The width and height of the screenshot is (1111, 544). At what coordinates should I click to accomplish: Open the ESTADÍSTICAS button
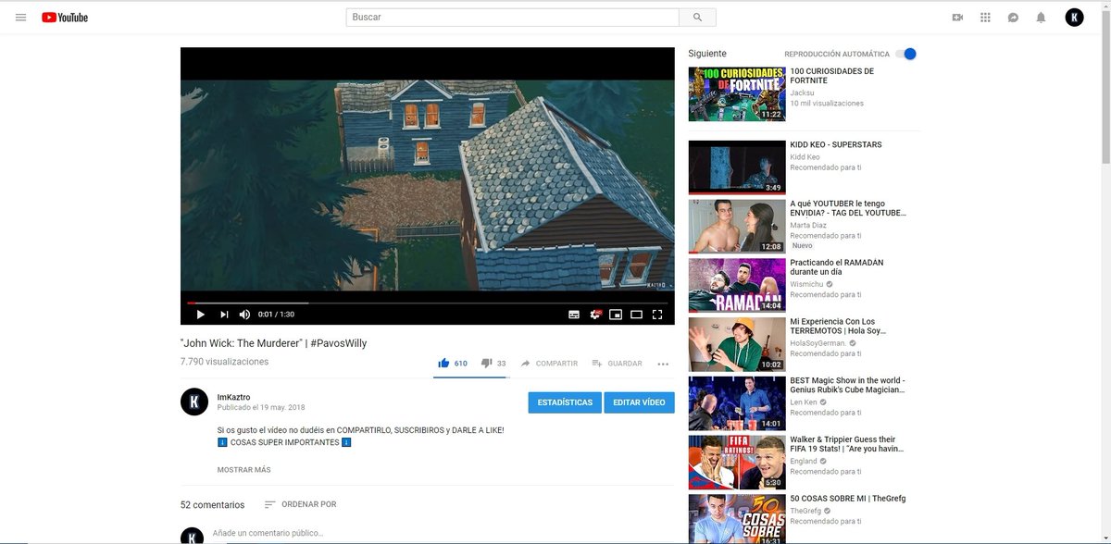coord(565,402)
